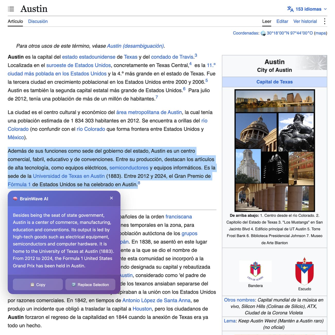Viewport: 335px width, 335px height.
Task: Click the BrainWave AI brain logo
Action: point(15,199)
